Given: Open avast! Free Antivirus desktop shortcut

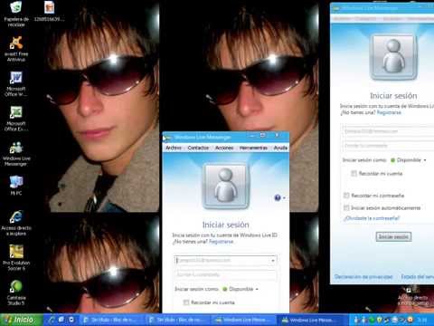Looking at the screenshot, I should click(16, 48).
